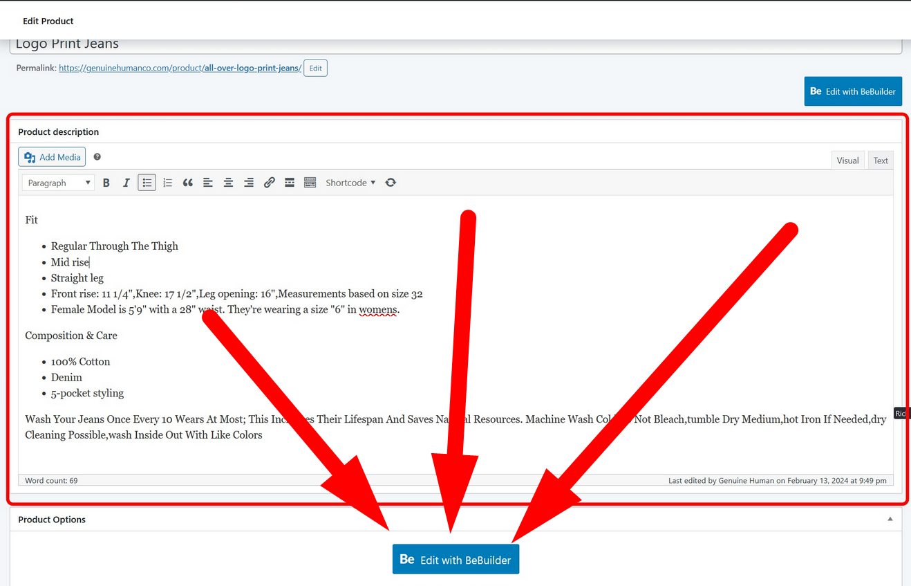911x586 pixels.
Task: Align text center
Action: (x=228, y=183)
